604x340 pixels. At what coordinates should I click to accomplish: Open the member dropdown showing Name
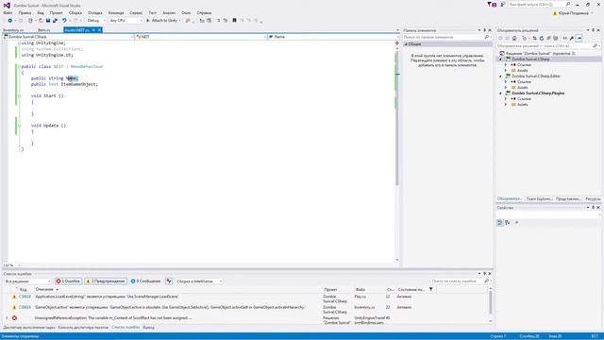[333, 37]
